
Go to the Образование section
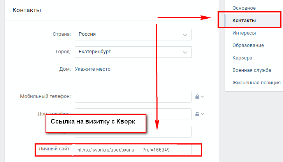(248, 45)
